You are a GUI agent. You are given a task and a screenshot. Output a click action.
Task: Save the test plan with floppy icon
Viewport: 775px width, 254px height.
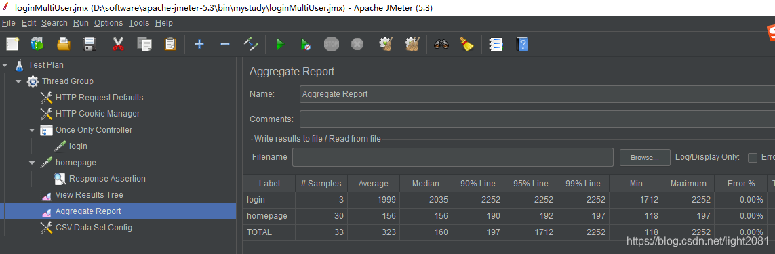90,45
